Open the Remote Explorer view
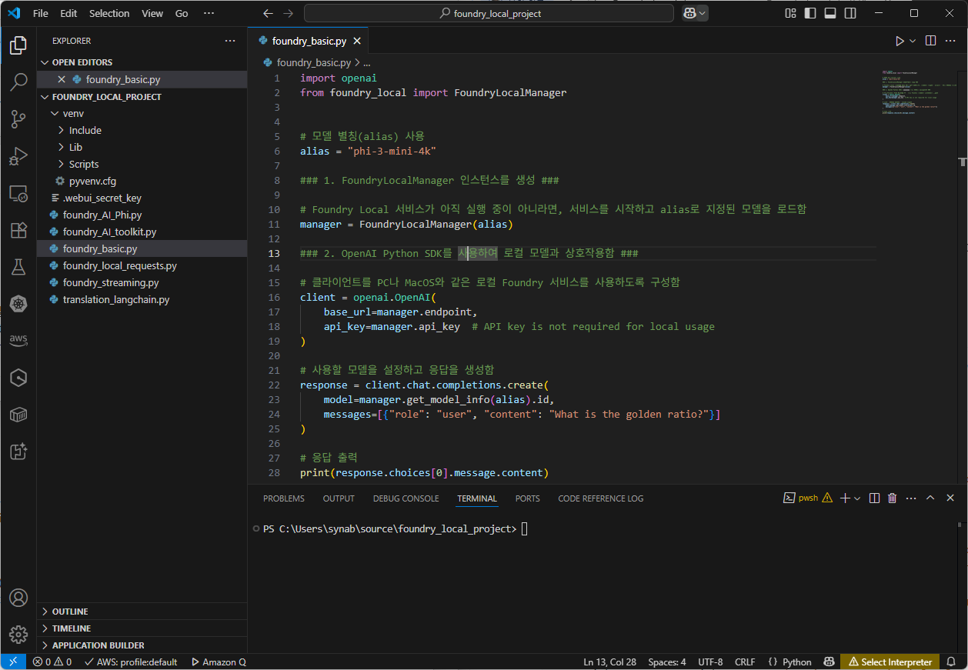The width and height of the screenshot is (968, 670). (x=18, y=193)
